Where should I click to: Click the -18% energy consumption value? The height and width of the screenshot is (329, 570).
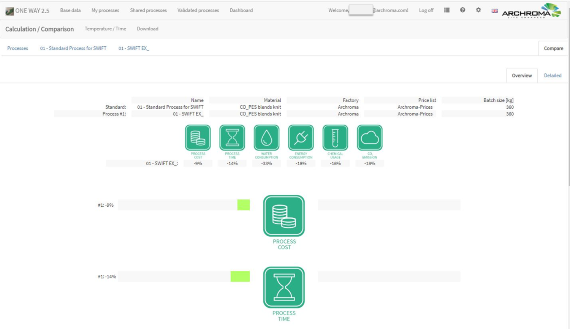(x=301, y=163)
